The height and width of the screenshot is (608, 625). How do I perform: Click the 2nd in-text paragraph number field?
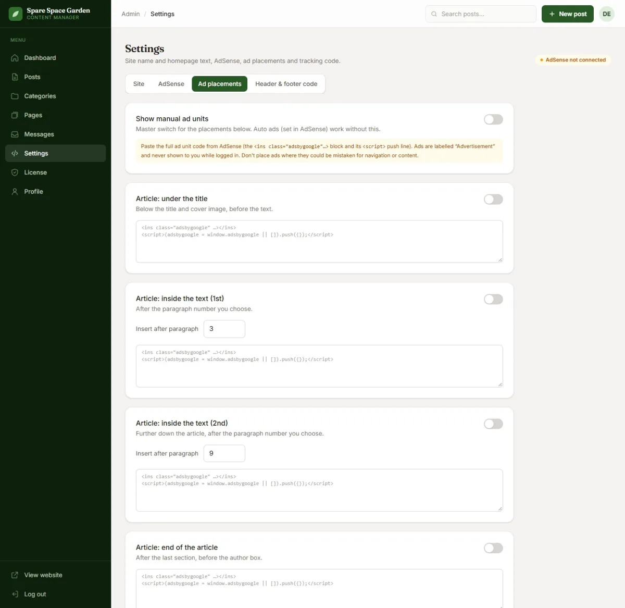224,453
